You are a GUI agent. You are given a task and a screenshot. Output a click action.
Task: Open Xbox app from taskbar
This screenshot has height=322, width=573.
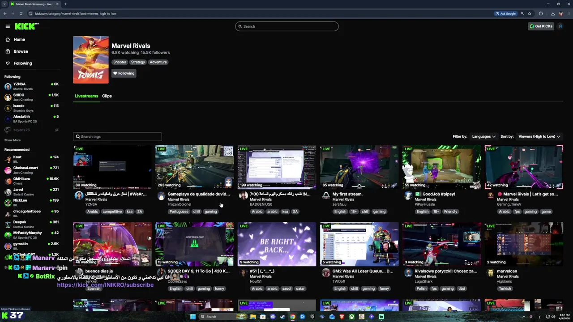point(351,317)
